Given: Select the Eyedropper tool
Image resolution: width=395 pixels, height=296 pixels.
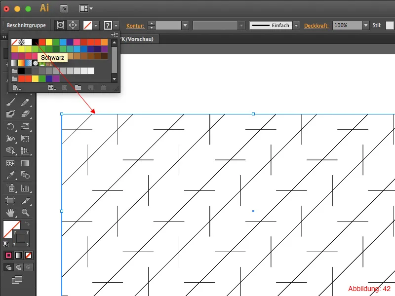Looking at the screenshot, I should coord(10,175).
